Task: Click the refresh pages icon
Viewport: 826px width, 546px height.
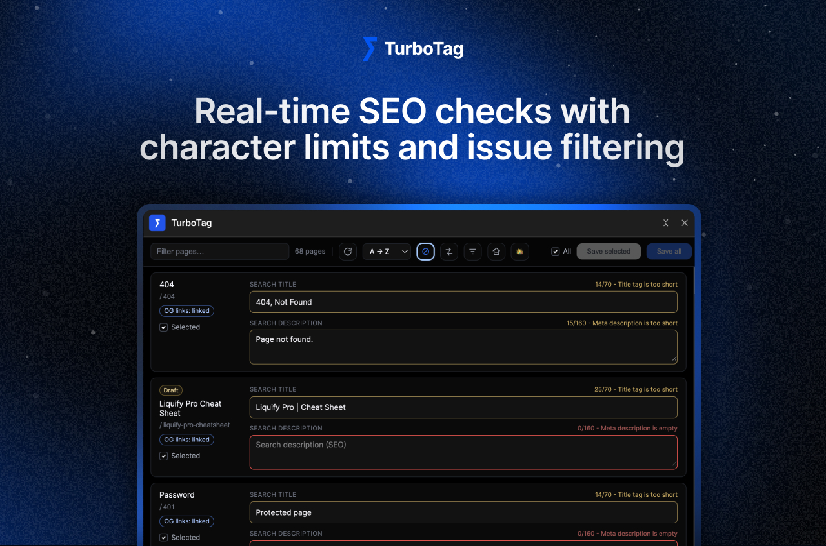Action: 348,252
